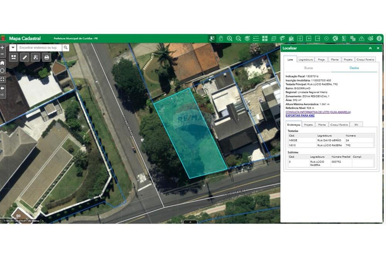Toggle full screen map view

pos(2,79)
